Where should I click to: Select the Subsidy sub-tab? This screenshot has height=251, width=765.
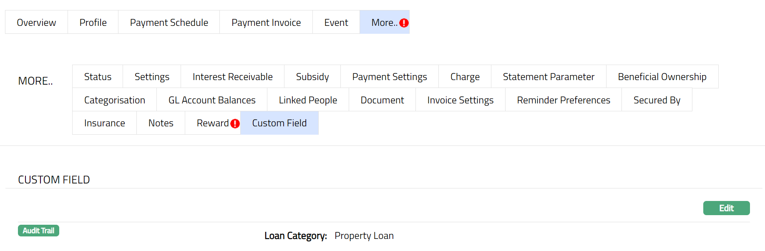[x=312, y=77]
